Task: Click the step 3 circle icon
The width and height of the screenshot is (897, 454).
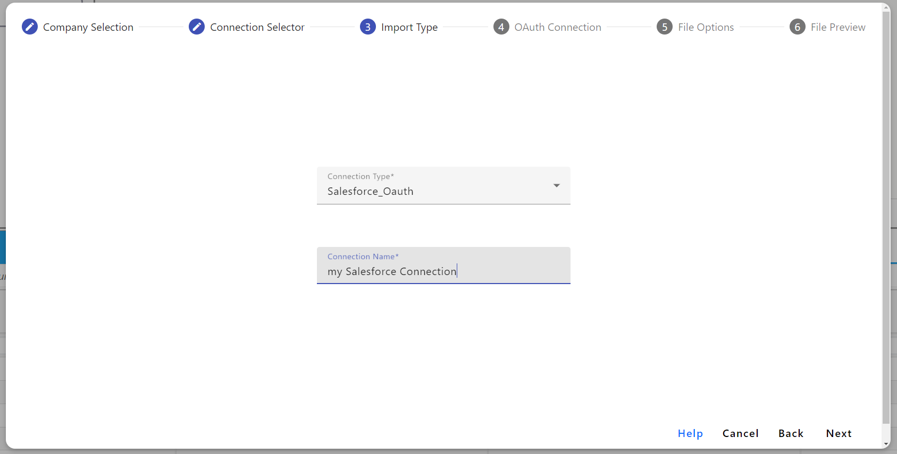Action: click(367, 27)
